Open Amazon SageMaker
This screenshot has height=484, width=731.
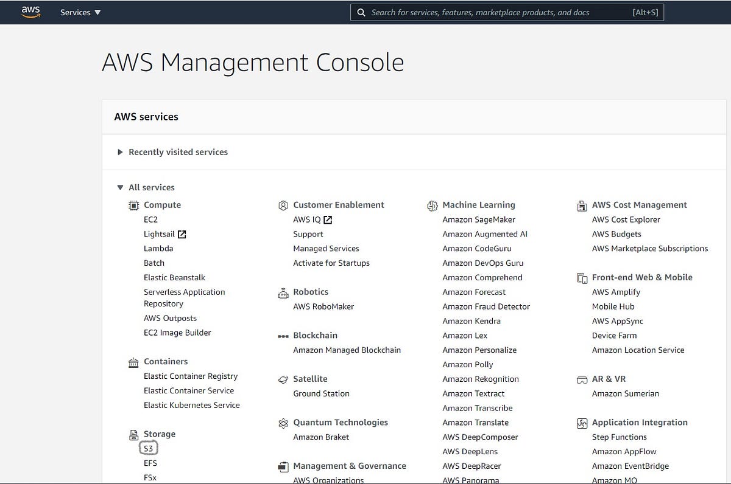(478, 220)
